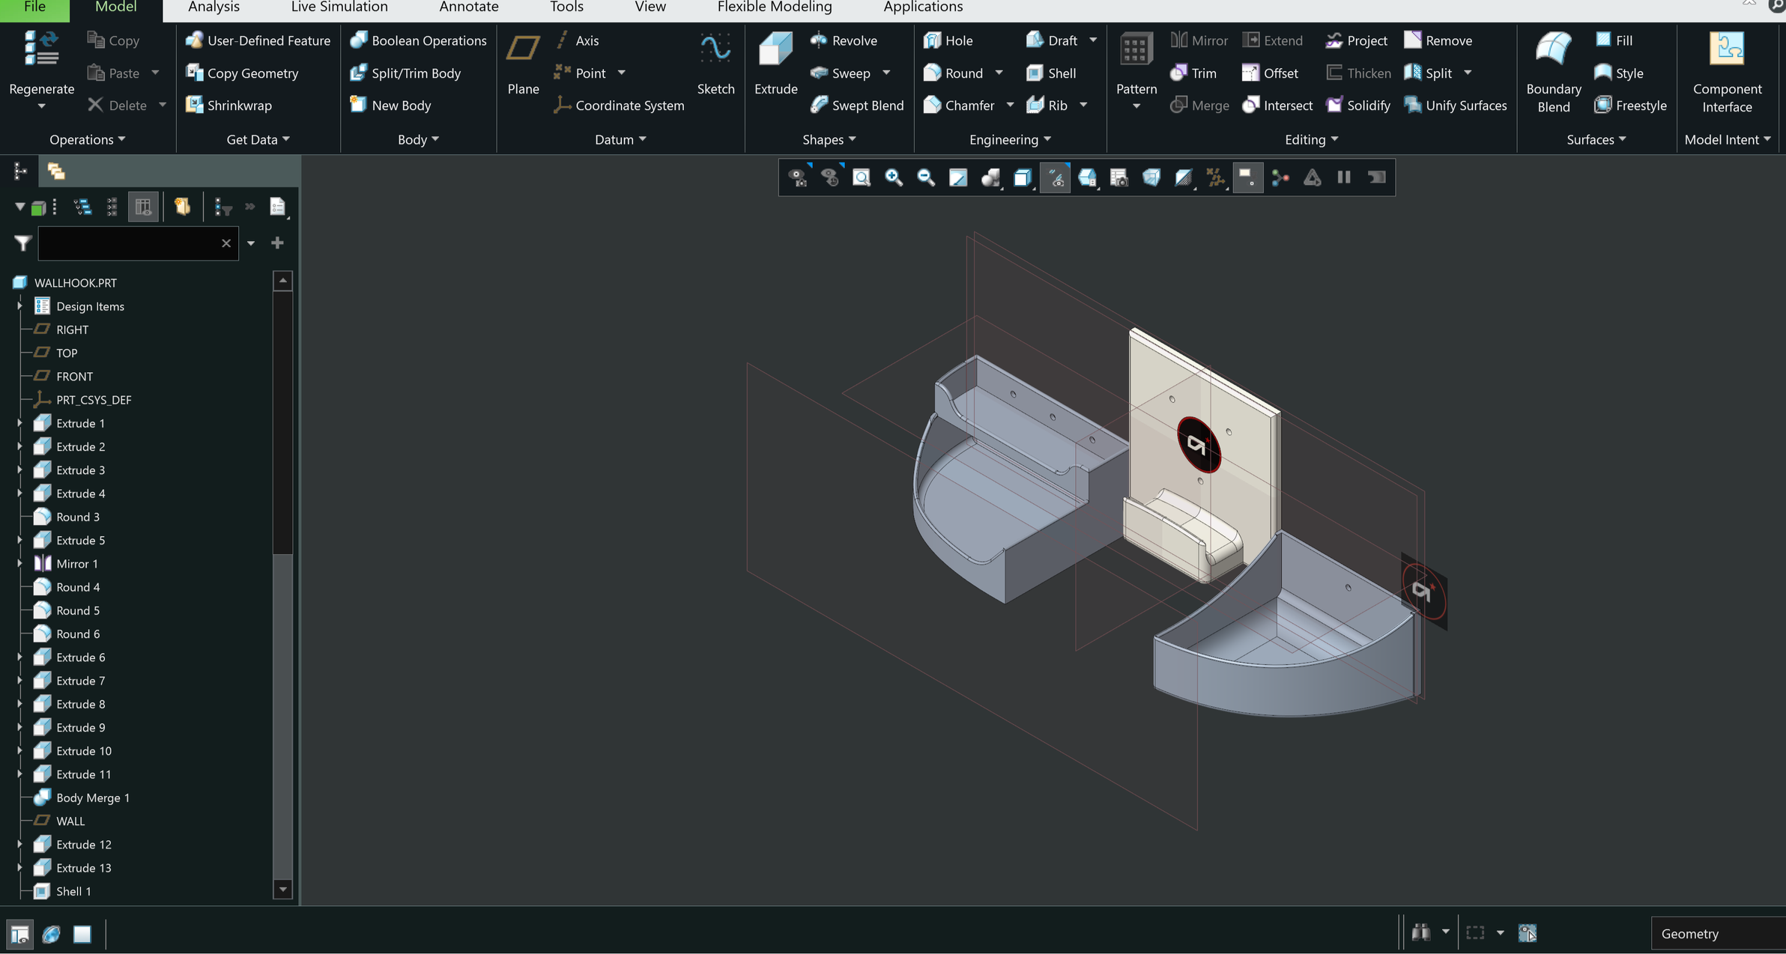This screenshot has height=954, width=1786.
Task: Select the Extrude tool
Action: coord(775,64)
